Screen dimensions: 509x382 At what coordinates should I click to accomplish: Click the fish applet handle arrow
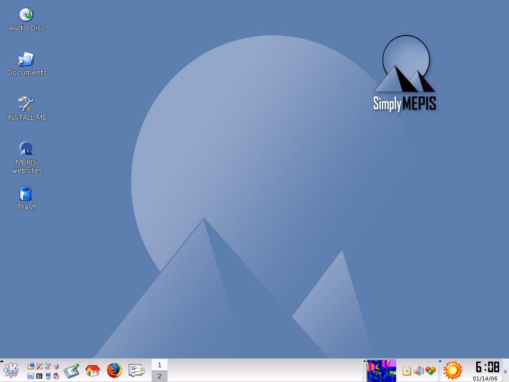point(364,361)
